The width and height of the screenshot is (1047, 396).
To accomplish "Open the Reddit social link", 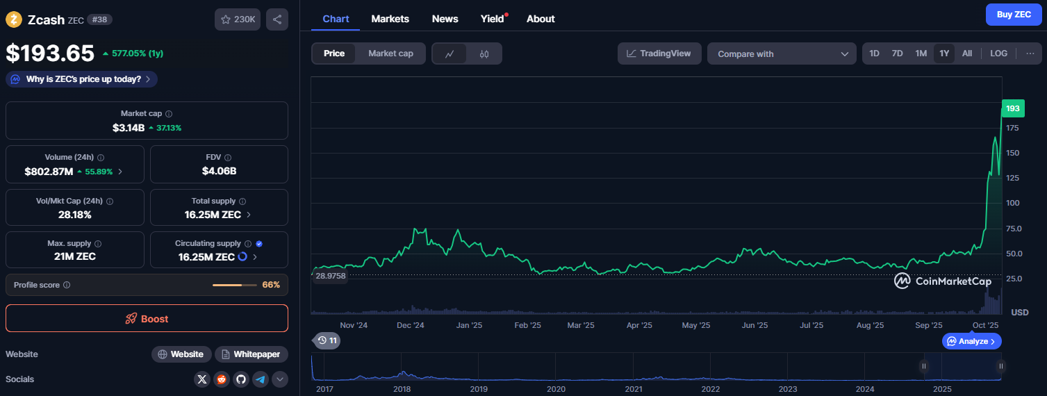I will [222, 379].
